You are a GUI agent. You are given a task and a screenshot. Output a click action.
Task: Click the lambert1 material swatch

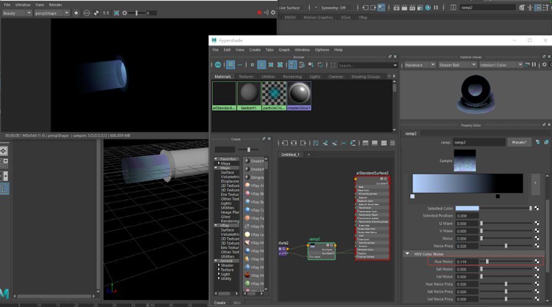tap(249, 93)
